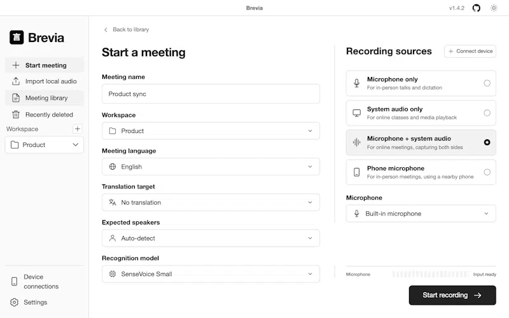
Task: Click 'For online meetings, capturing both sides' text
Action: [x=415, y=148]
